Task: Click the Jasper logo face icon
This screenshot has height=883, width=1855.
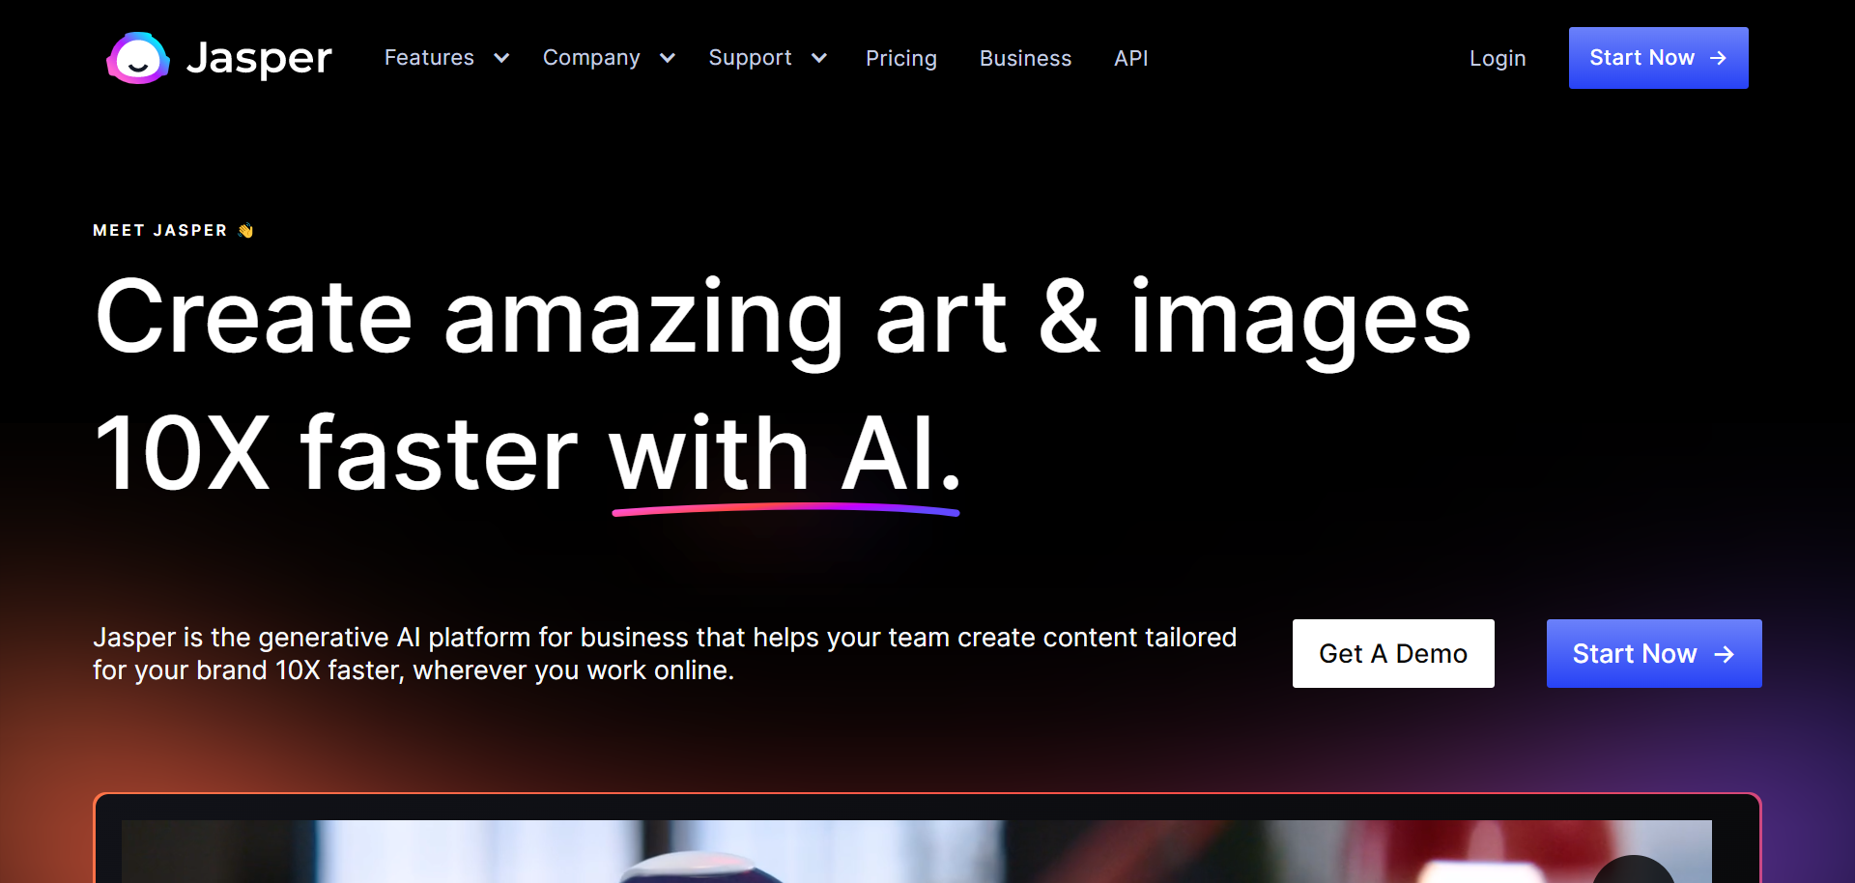Action: [x=138, y=58]
